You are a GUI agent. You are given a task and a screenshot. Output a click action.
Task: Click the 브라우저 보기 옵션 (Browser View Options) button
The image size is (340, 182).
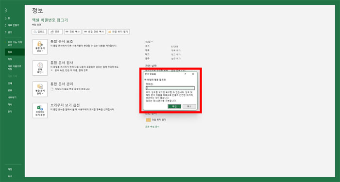[40, 111]
